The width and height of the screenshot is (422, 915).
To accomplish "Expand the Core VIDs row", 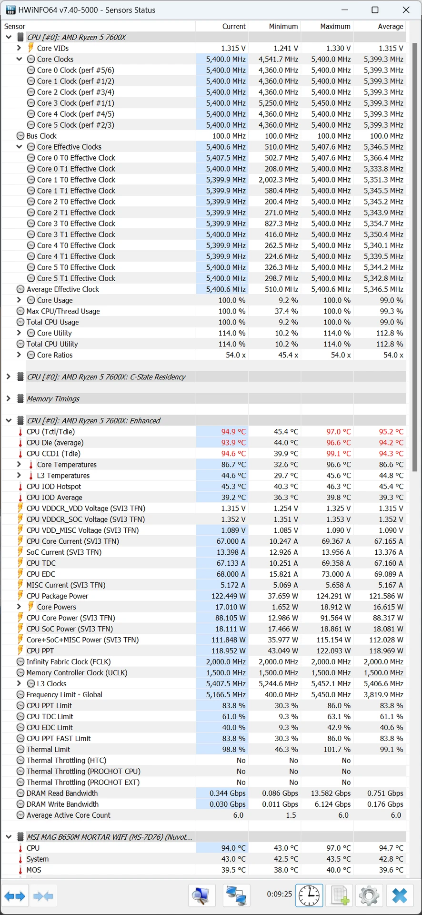I will [x=19, y=48].
